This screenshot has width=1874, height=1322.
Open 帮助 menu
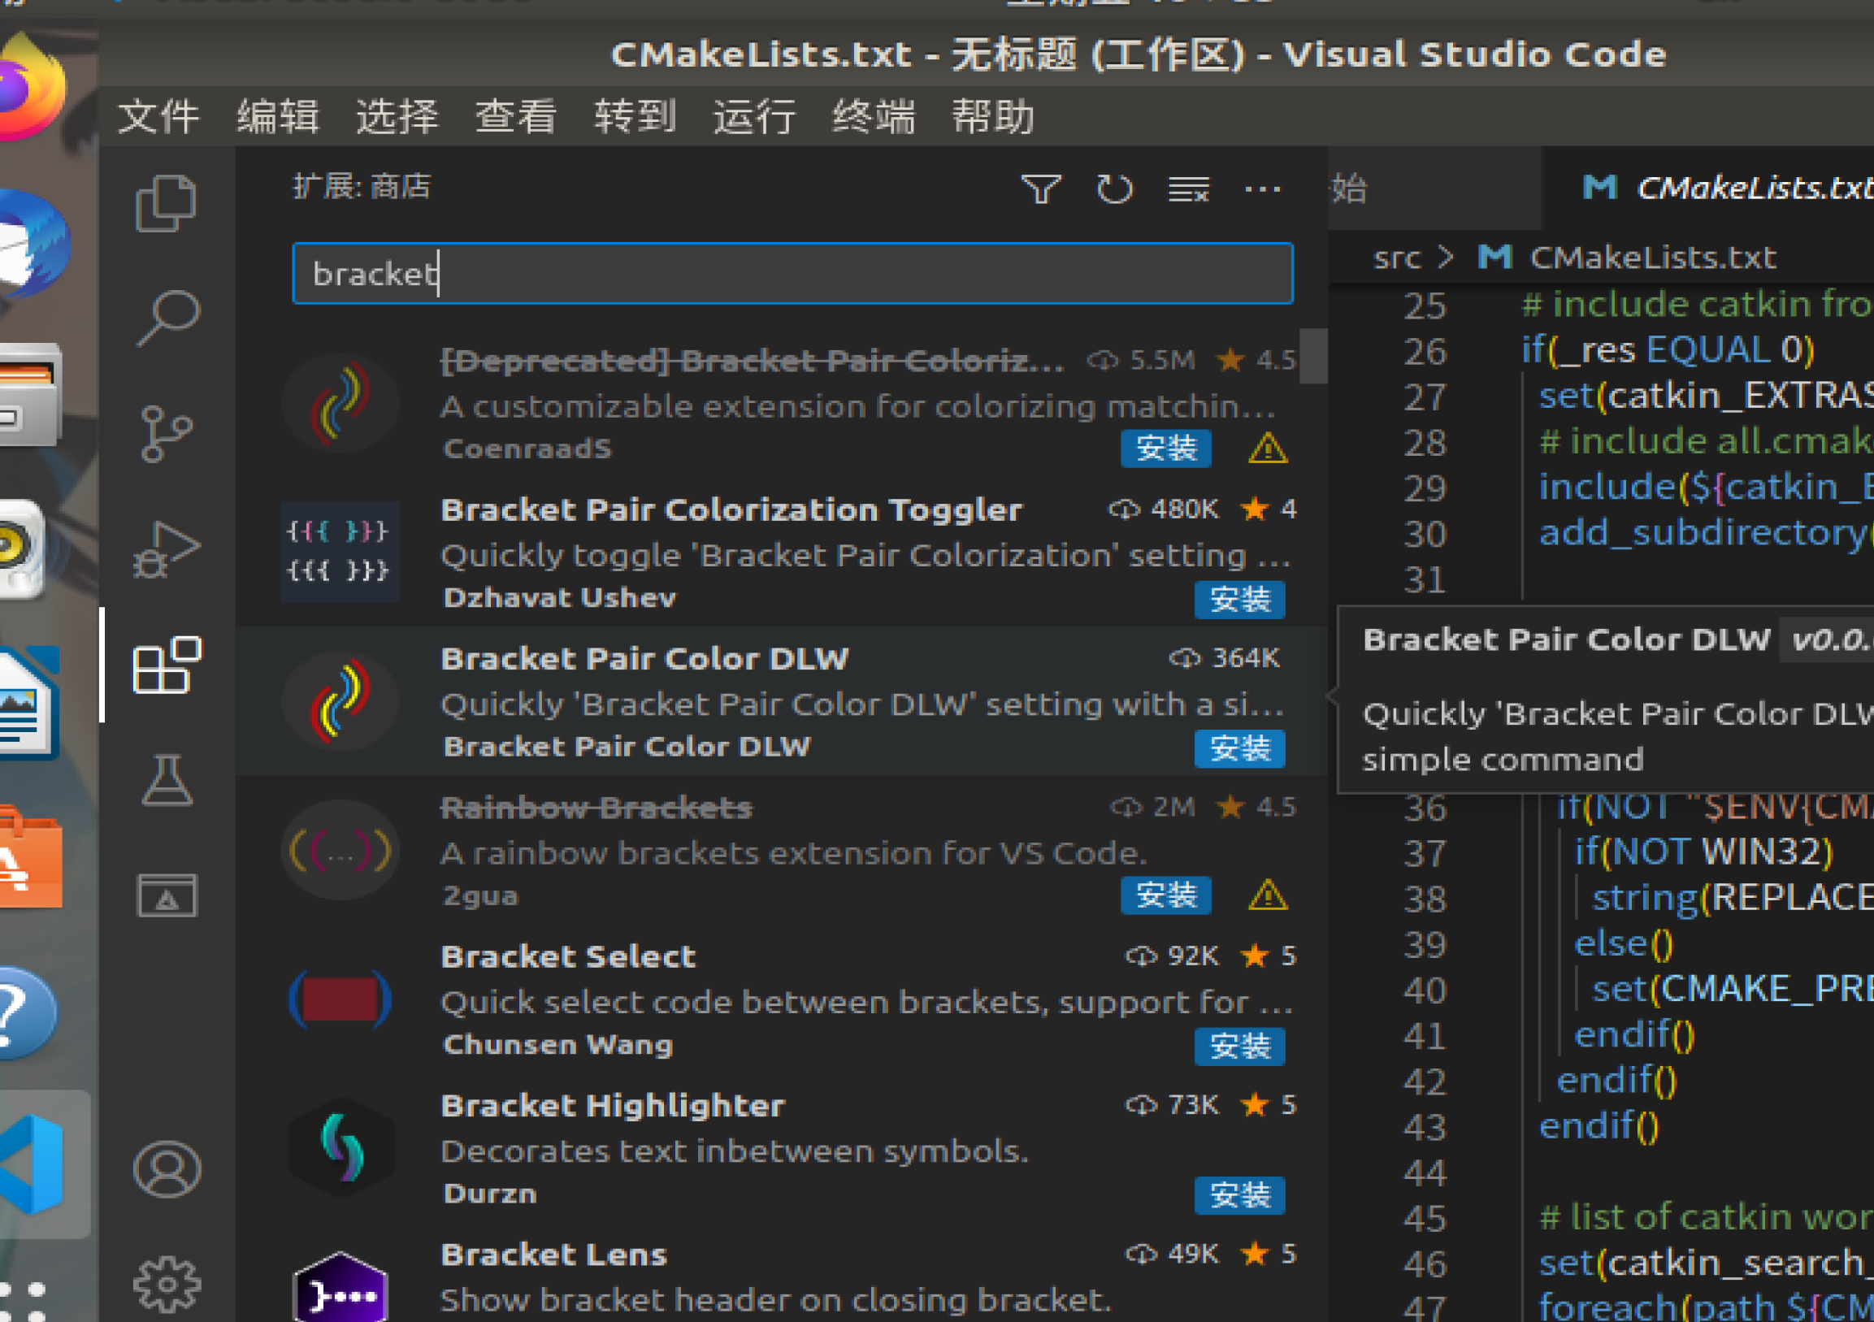pos(992,116)
